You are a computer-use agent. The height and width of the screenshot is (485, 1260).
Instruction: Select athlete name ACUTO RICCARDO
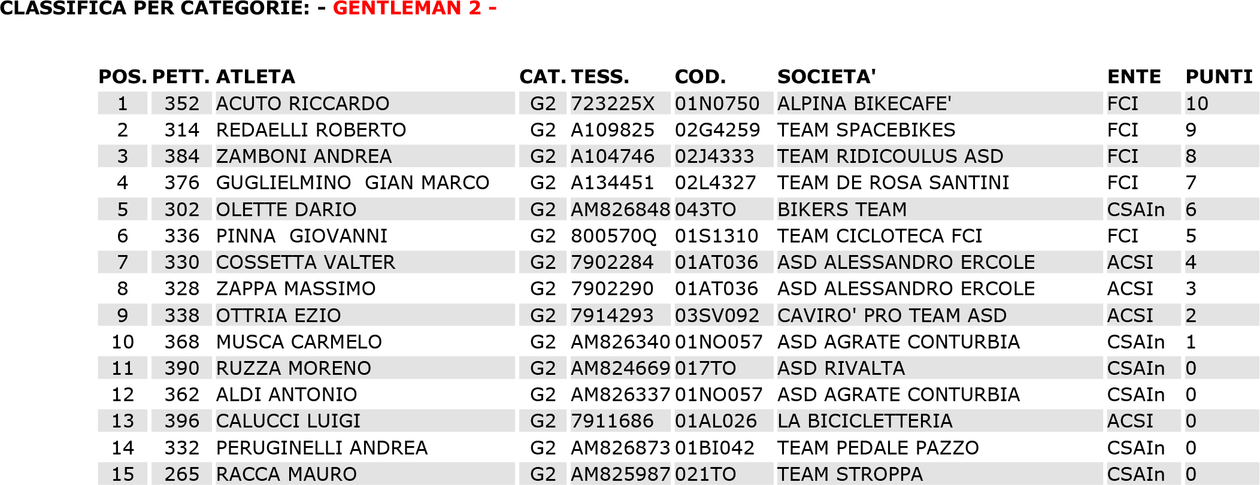tap(302, 104)
